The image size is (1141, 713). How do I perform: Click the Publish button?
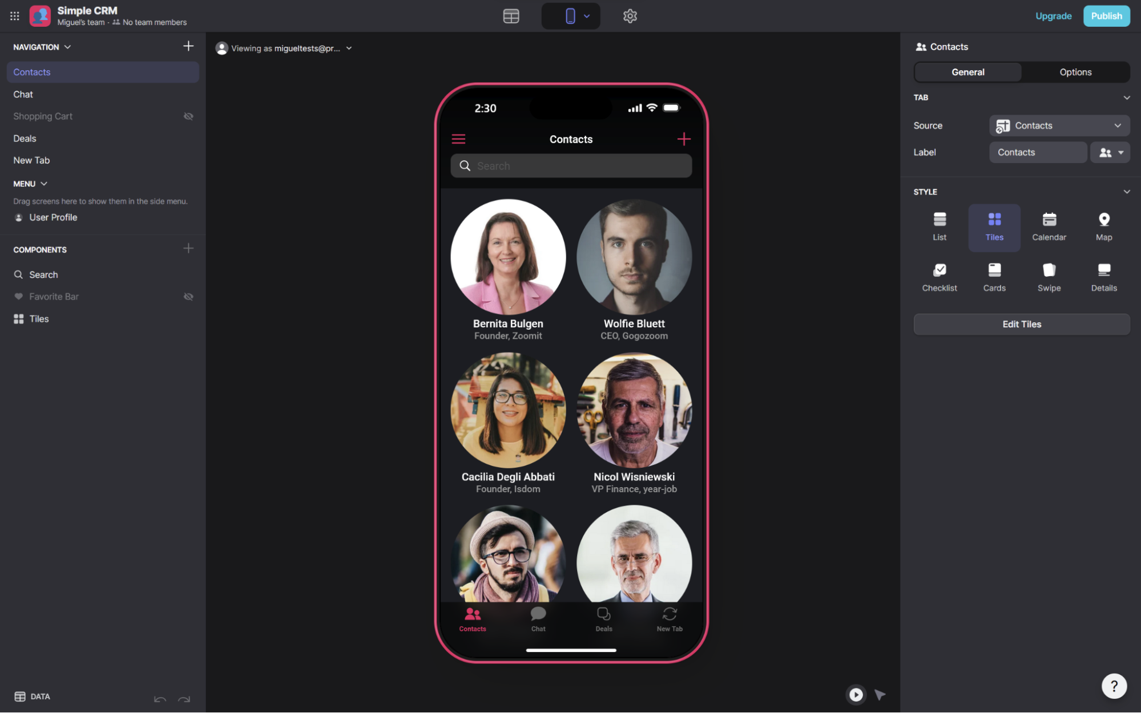point(1107,15)
